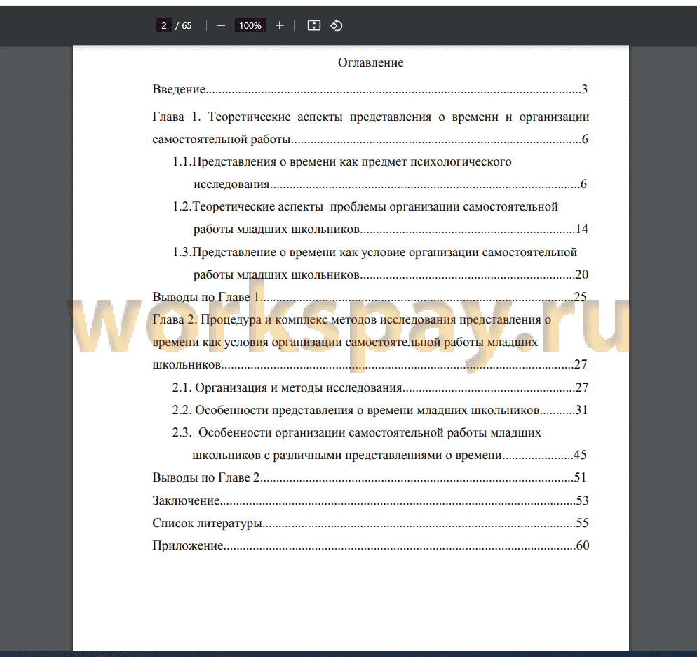697x657 pixels.
Task: Select the page number field showing 2
Action: [163, 26]
